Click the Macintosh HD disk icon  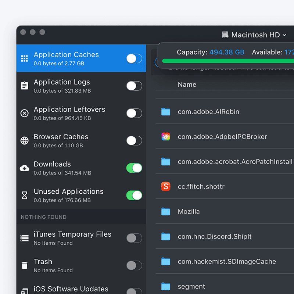coord(225,35)
